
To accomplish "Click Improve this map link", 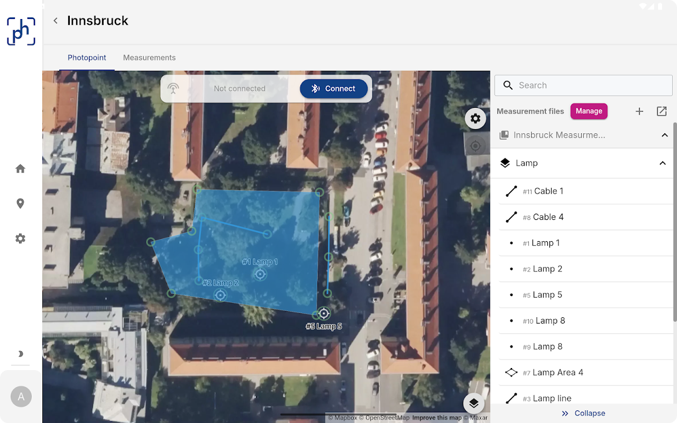I will coord(437,418).
